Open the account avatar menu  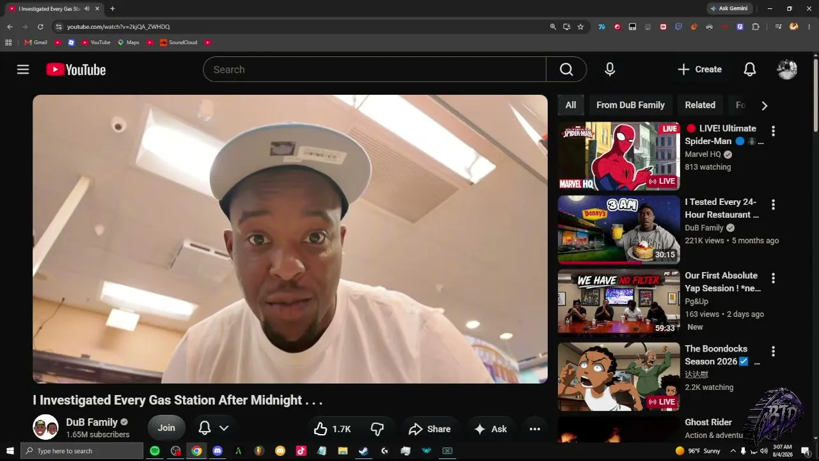[x=787, y=69]
